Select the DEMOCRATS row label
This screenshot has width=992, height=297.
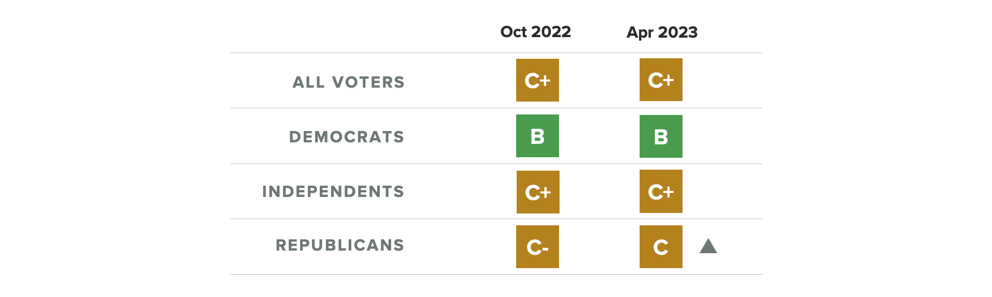pyautogui.click(x=347, y=137)
